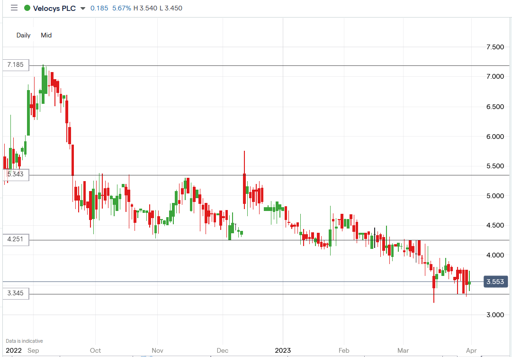
Task: Select the 7.185 horizontal line label
Action: tap(16, 65)
